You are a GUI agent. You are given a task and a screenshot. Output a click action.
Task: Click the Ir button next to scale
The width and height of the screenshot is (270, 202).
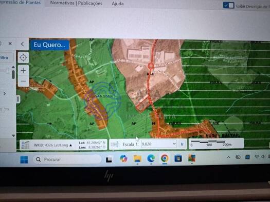pos(182,144)
